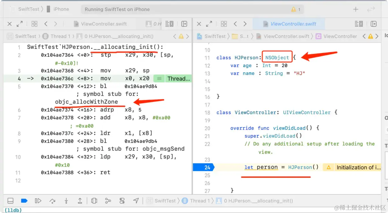388x213 pixels.
Task: Jump to next issue in left editor
Action: click(x=188, y=36)
